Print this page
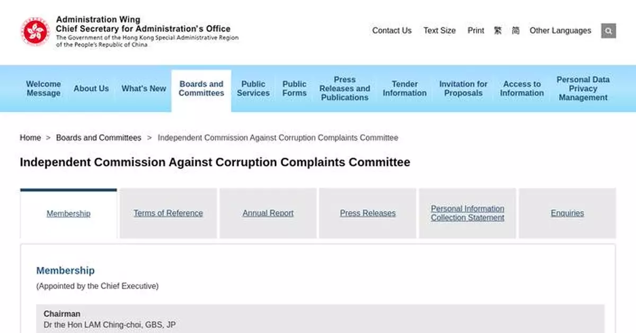 [475, 31]
